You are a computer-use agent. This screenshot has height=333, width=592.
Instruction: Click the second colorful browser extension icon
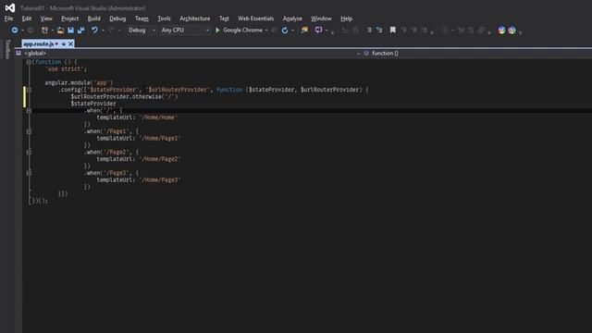tap(512, 31)
